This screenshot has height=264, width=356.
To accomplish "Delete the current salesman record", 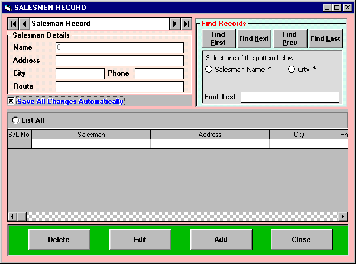I will [x=59, y=240].
